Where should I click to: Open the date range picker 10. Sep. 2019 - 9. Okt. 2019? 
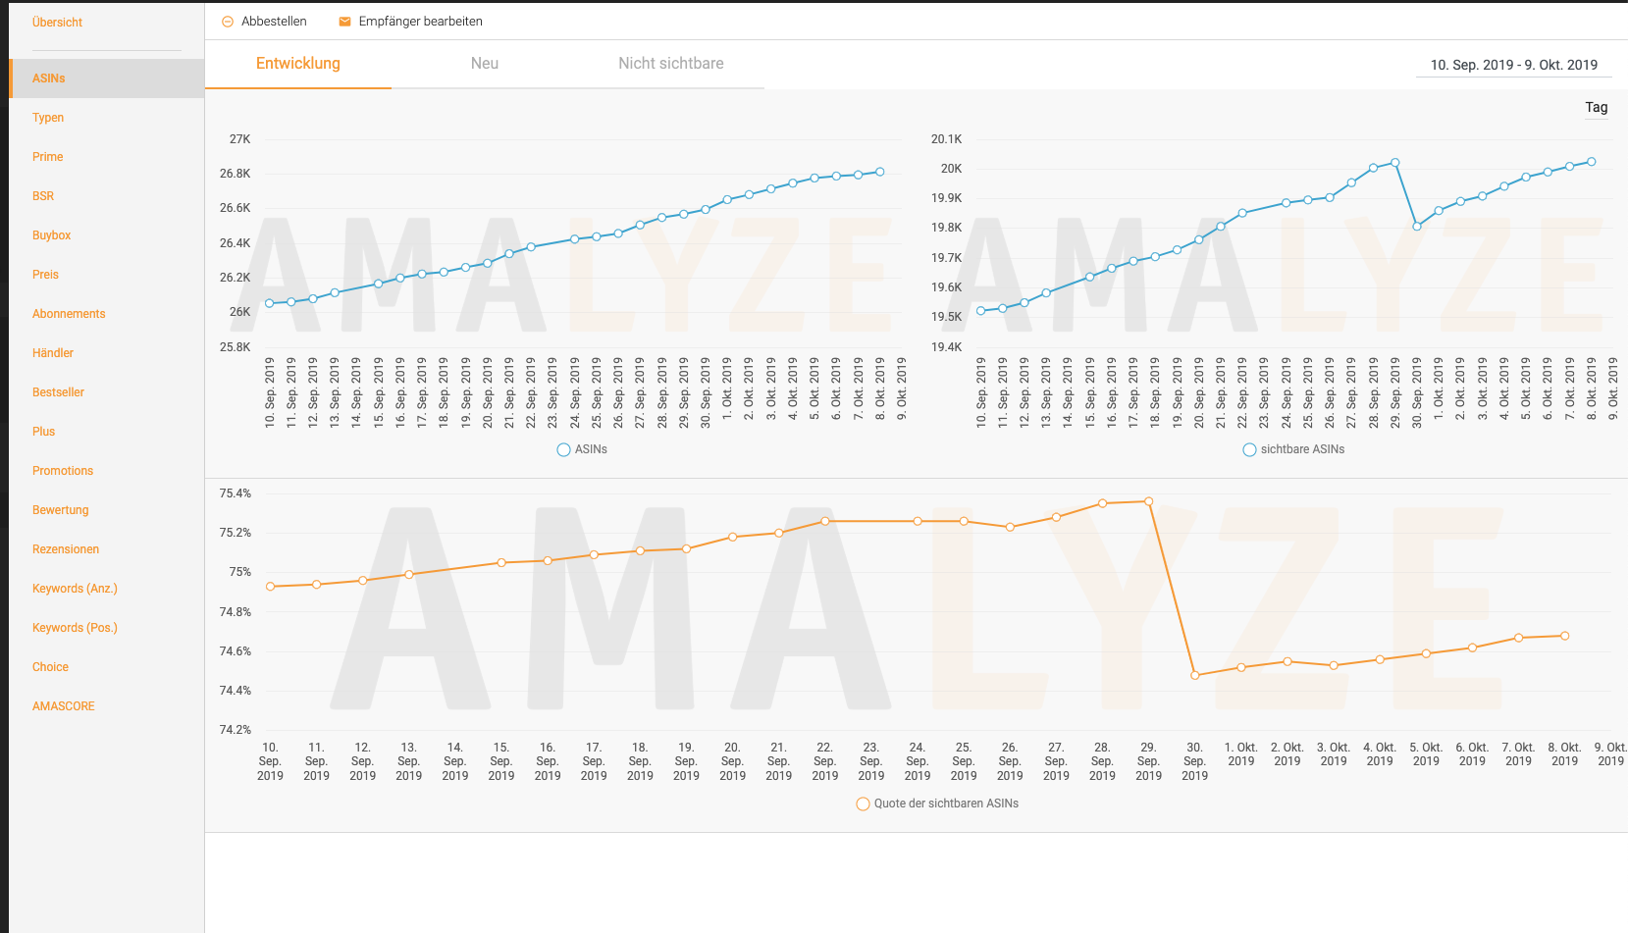pyautogui.click(x=1513, y=65)
